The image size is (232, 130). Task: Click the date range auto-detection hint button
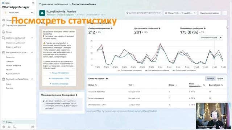click(144, 13)
